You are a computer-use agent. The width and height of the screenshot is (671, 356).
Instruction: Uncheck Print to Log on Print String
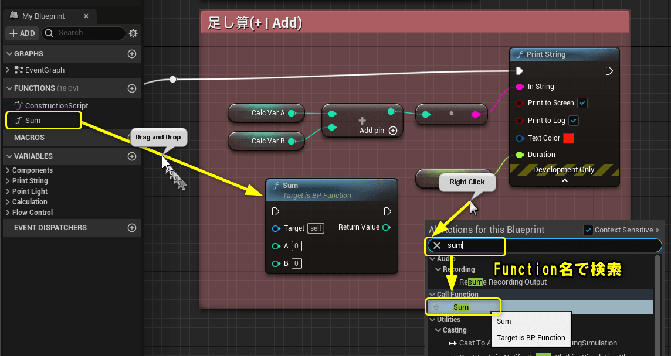pyautogui.click(x=572, y=121)
